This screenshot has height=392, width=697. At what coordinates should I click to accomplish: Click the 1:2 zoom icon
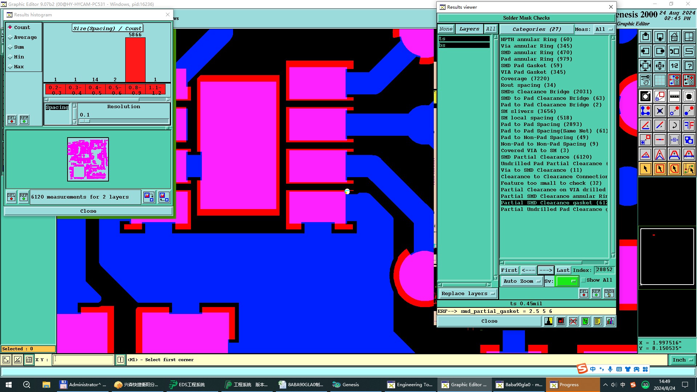tap(674, 66)
